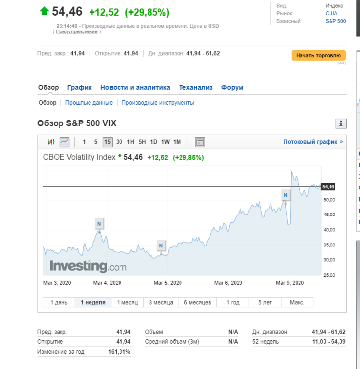
Task: Select the 15 minute interval
Action: click(x=108, y=142)
